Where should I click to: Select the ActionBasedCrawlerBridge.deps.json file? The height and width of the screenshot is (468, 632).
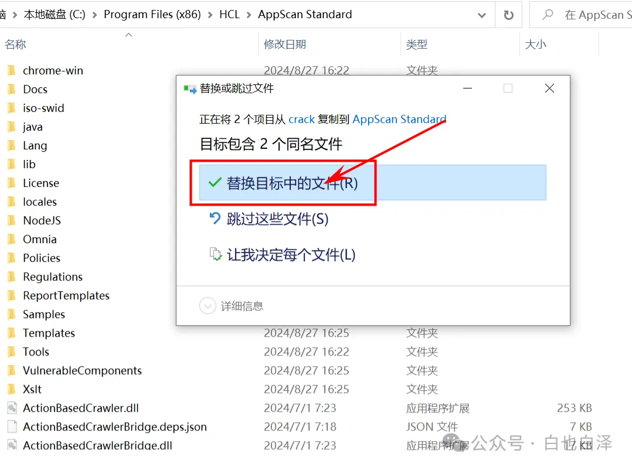(114, 426)
